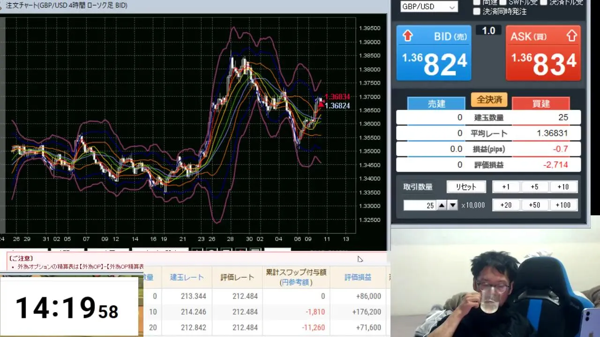Click the 1.0 spread indicator
This screenshot has height=337, width=600.
tap(488, 30)
